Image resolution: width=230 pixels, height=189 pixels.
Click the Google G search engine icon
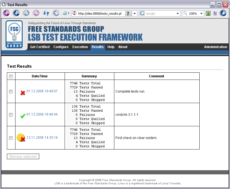pos(142,13)
